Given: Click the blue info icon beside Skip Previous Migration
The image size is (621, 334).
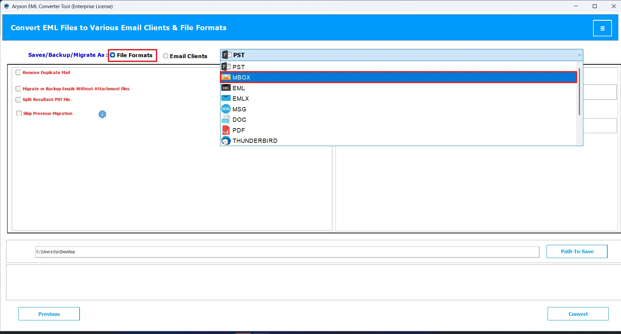Looking at the screenshot, I should [102, 114].
